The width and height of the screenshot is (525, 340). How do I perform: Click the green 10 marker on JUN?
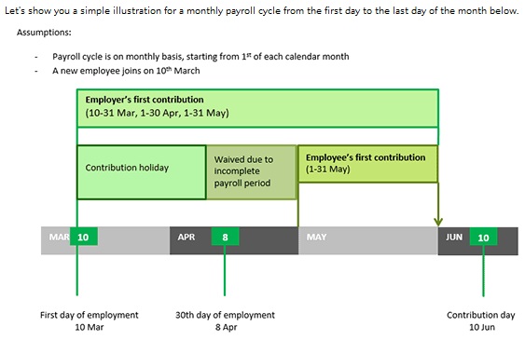click(483, 237)
